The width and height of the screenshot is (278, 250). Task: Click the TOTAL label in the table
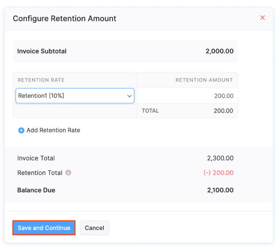tap(150, 111)
